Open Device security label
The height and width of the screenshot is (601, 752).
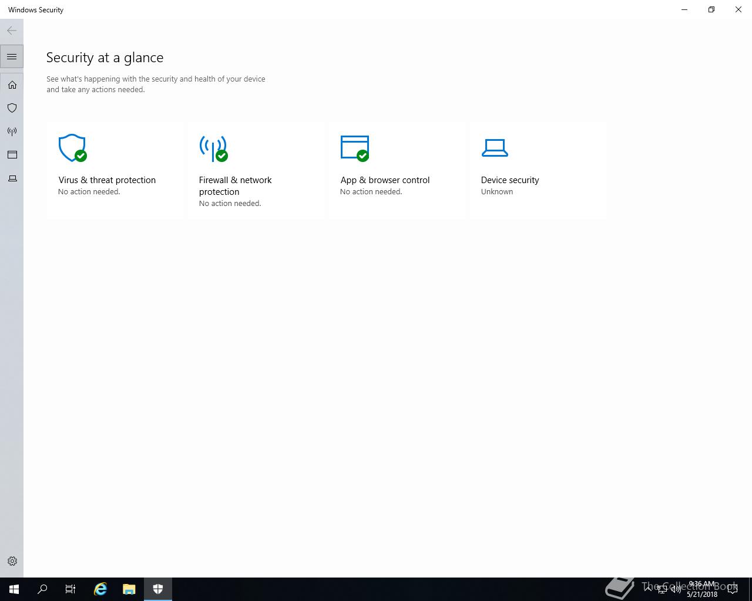click(x=510, y=180)
